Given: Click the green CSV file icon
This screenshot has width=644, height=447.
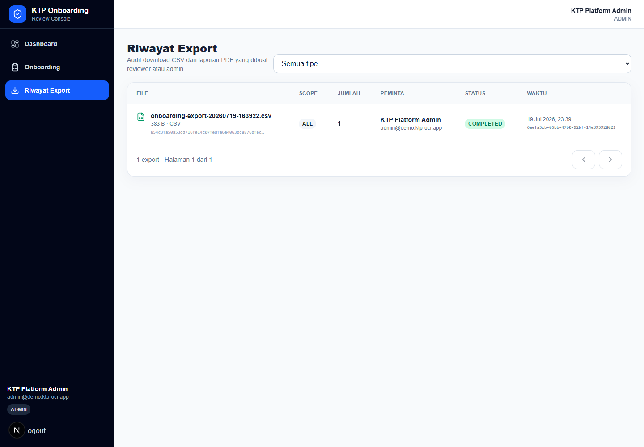Looking at the screenshot, I should [141, 117].
